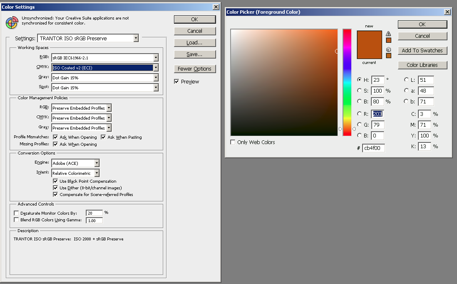Click the K black percentage field
457x284 pixels.
click(x=425, y=146)
